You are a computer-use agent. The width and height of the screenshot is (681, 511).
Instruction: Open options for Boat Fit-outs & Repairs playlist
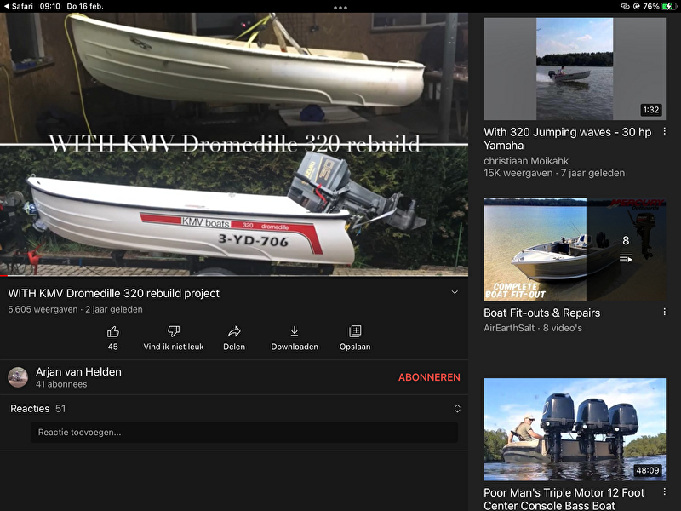pos(664,312)
